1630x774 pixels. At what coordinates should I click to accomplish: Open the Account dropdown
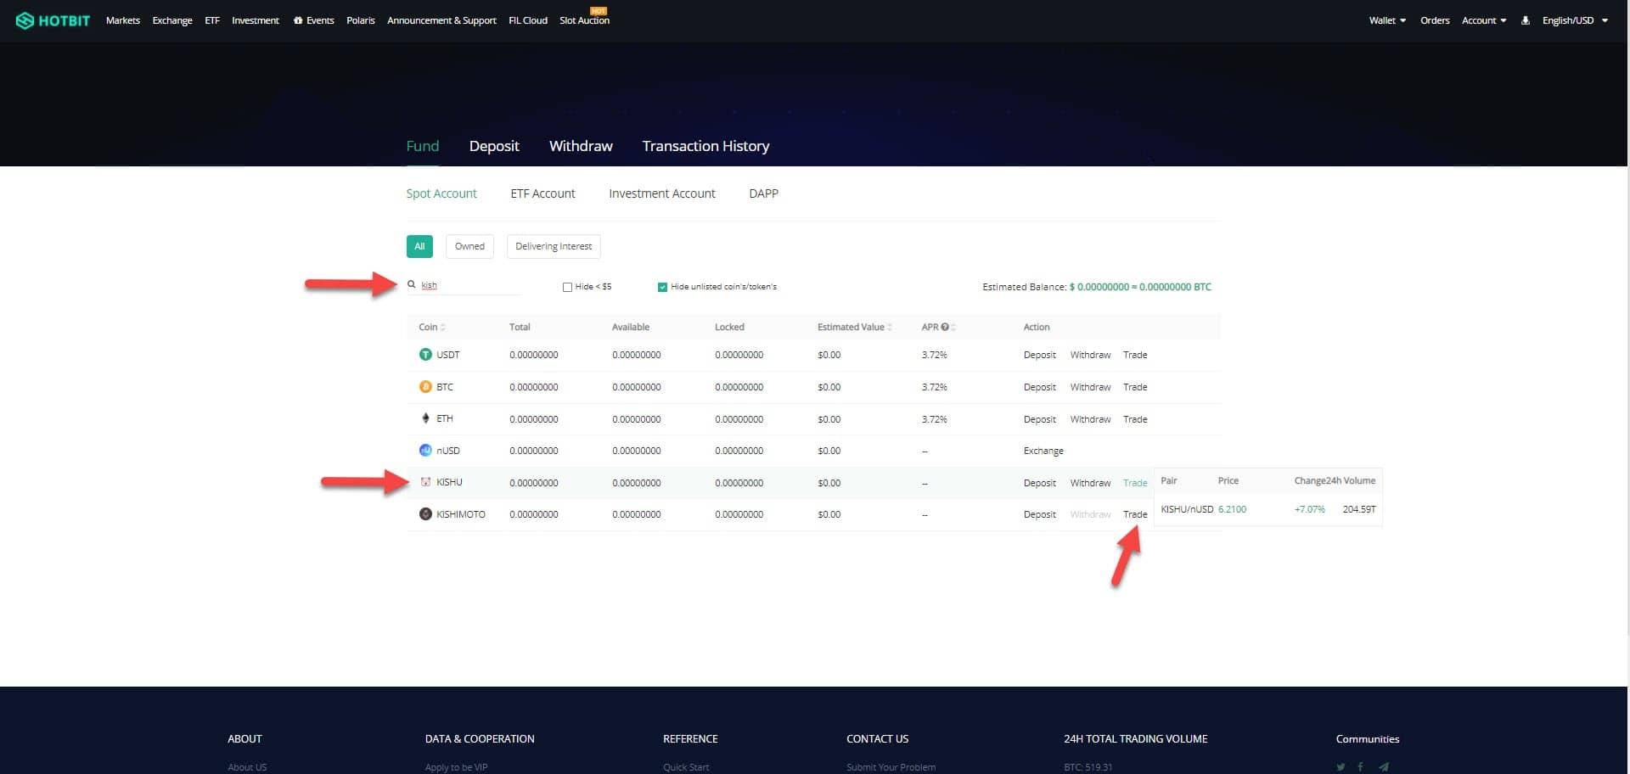[x=1484, y=20]
